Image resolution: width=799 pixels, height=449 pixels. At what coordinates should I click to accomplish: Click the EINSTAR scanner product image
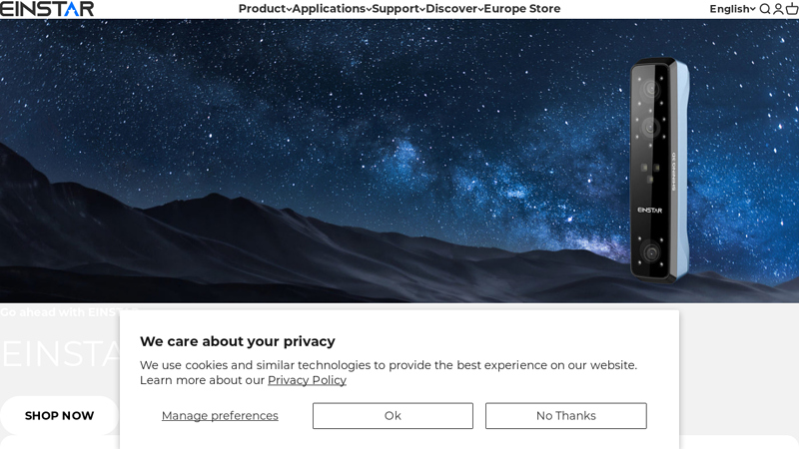pyautogui.click(x=659, y=171)
